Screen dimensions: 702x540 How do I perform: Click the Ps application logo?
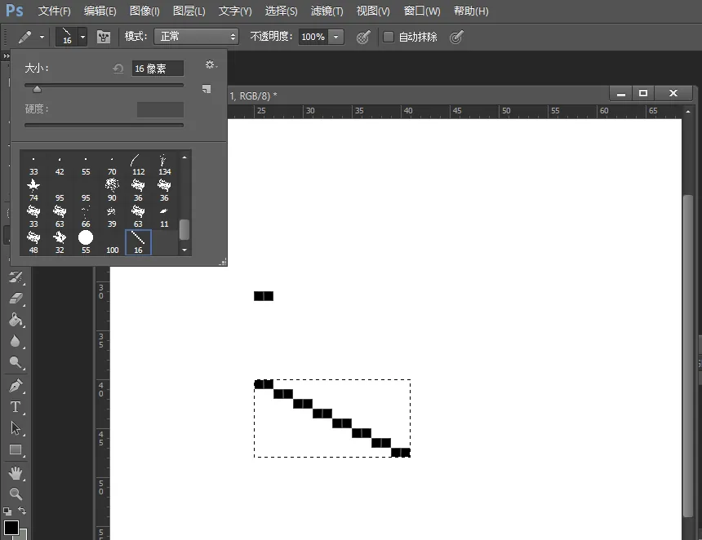15,11
